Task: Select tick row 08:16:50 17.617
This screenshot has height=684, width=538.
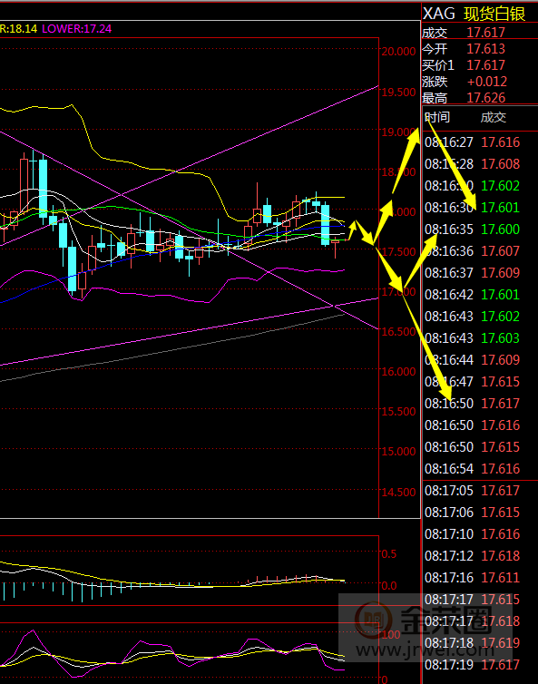Action: pos(480,404)
